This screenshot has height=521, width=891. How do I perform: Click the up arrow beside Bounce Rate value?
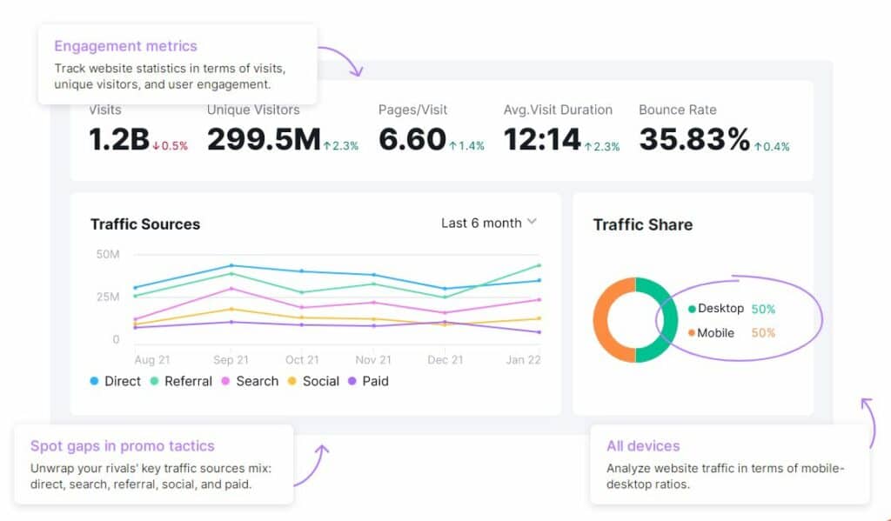tap(758, 147)
